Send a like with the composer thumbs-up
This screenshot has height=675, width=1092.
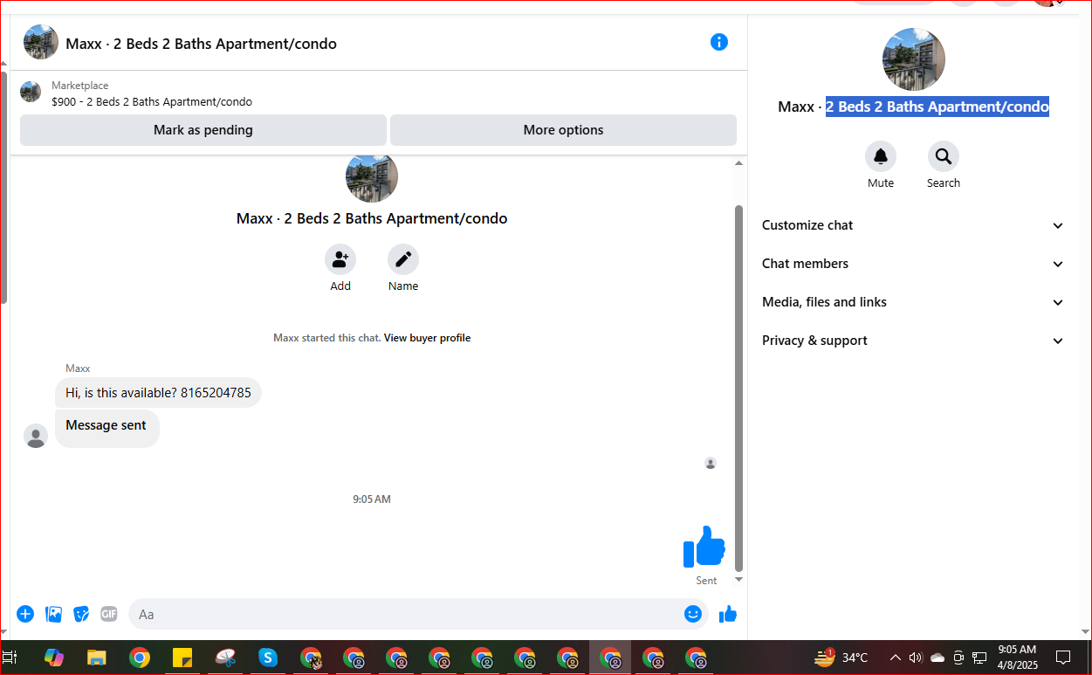click(728, 615)
